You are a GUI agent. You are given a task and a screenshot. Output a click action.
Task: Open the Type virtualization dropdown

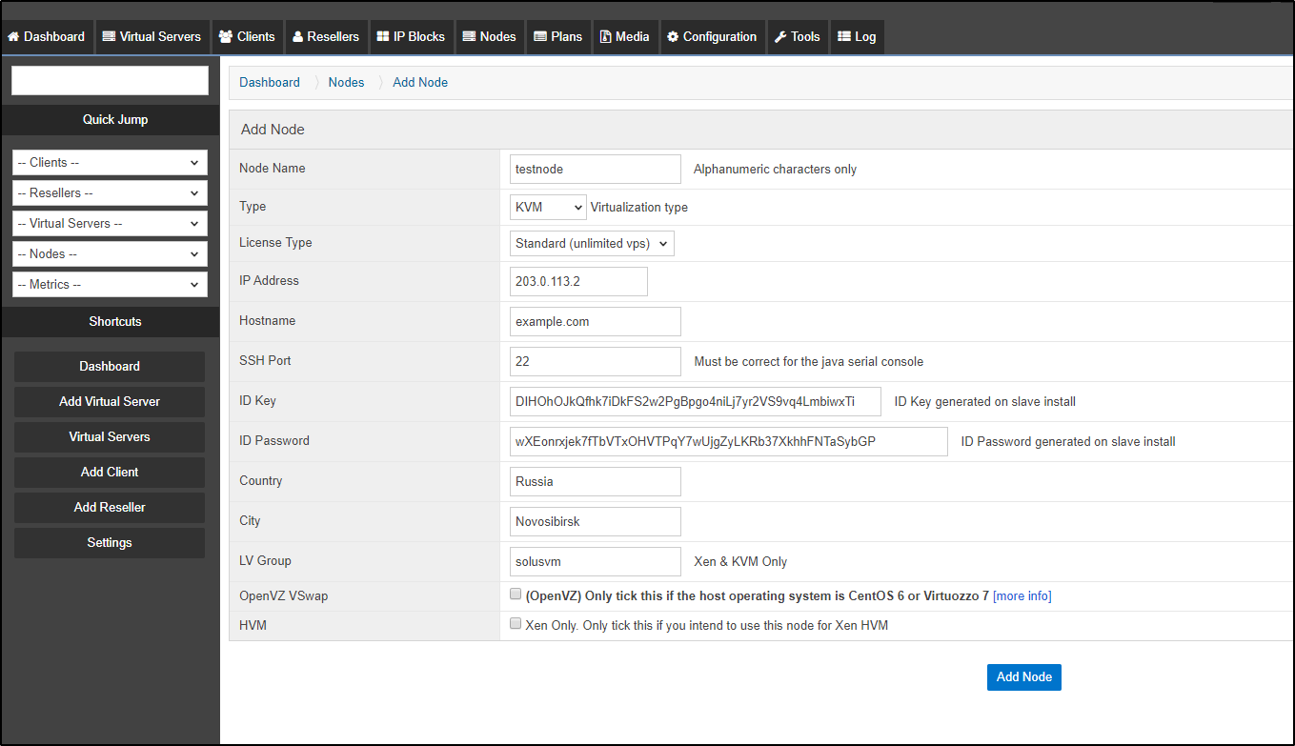[x=548, y=207]
